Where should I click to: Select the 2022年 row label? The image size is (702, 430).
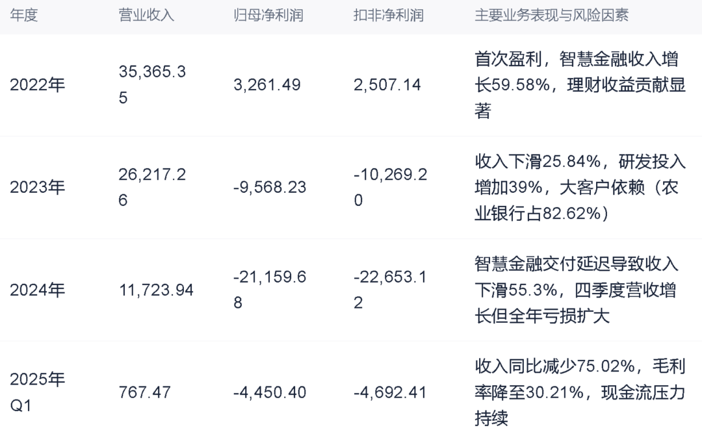[37, 85]
